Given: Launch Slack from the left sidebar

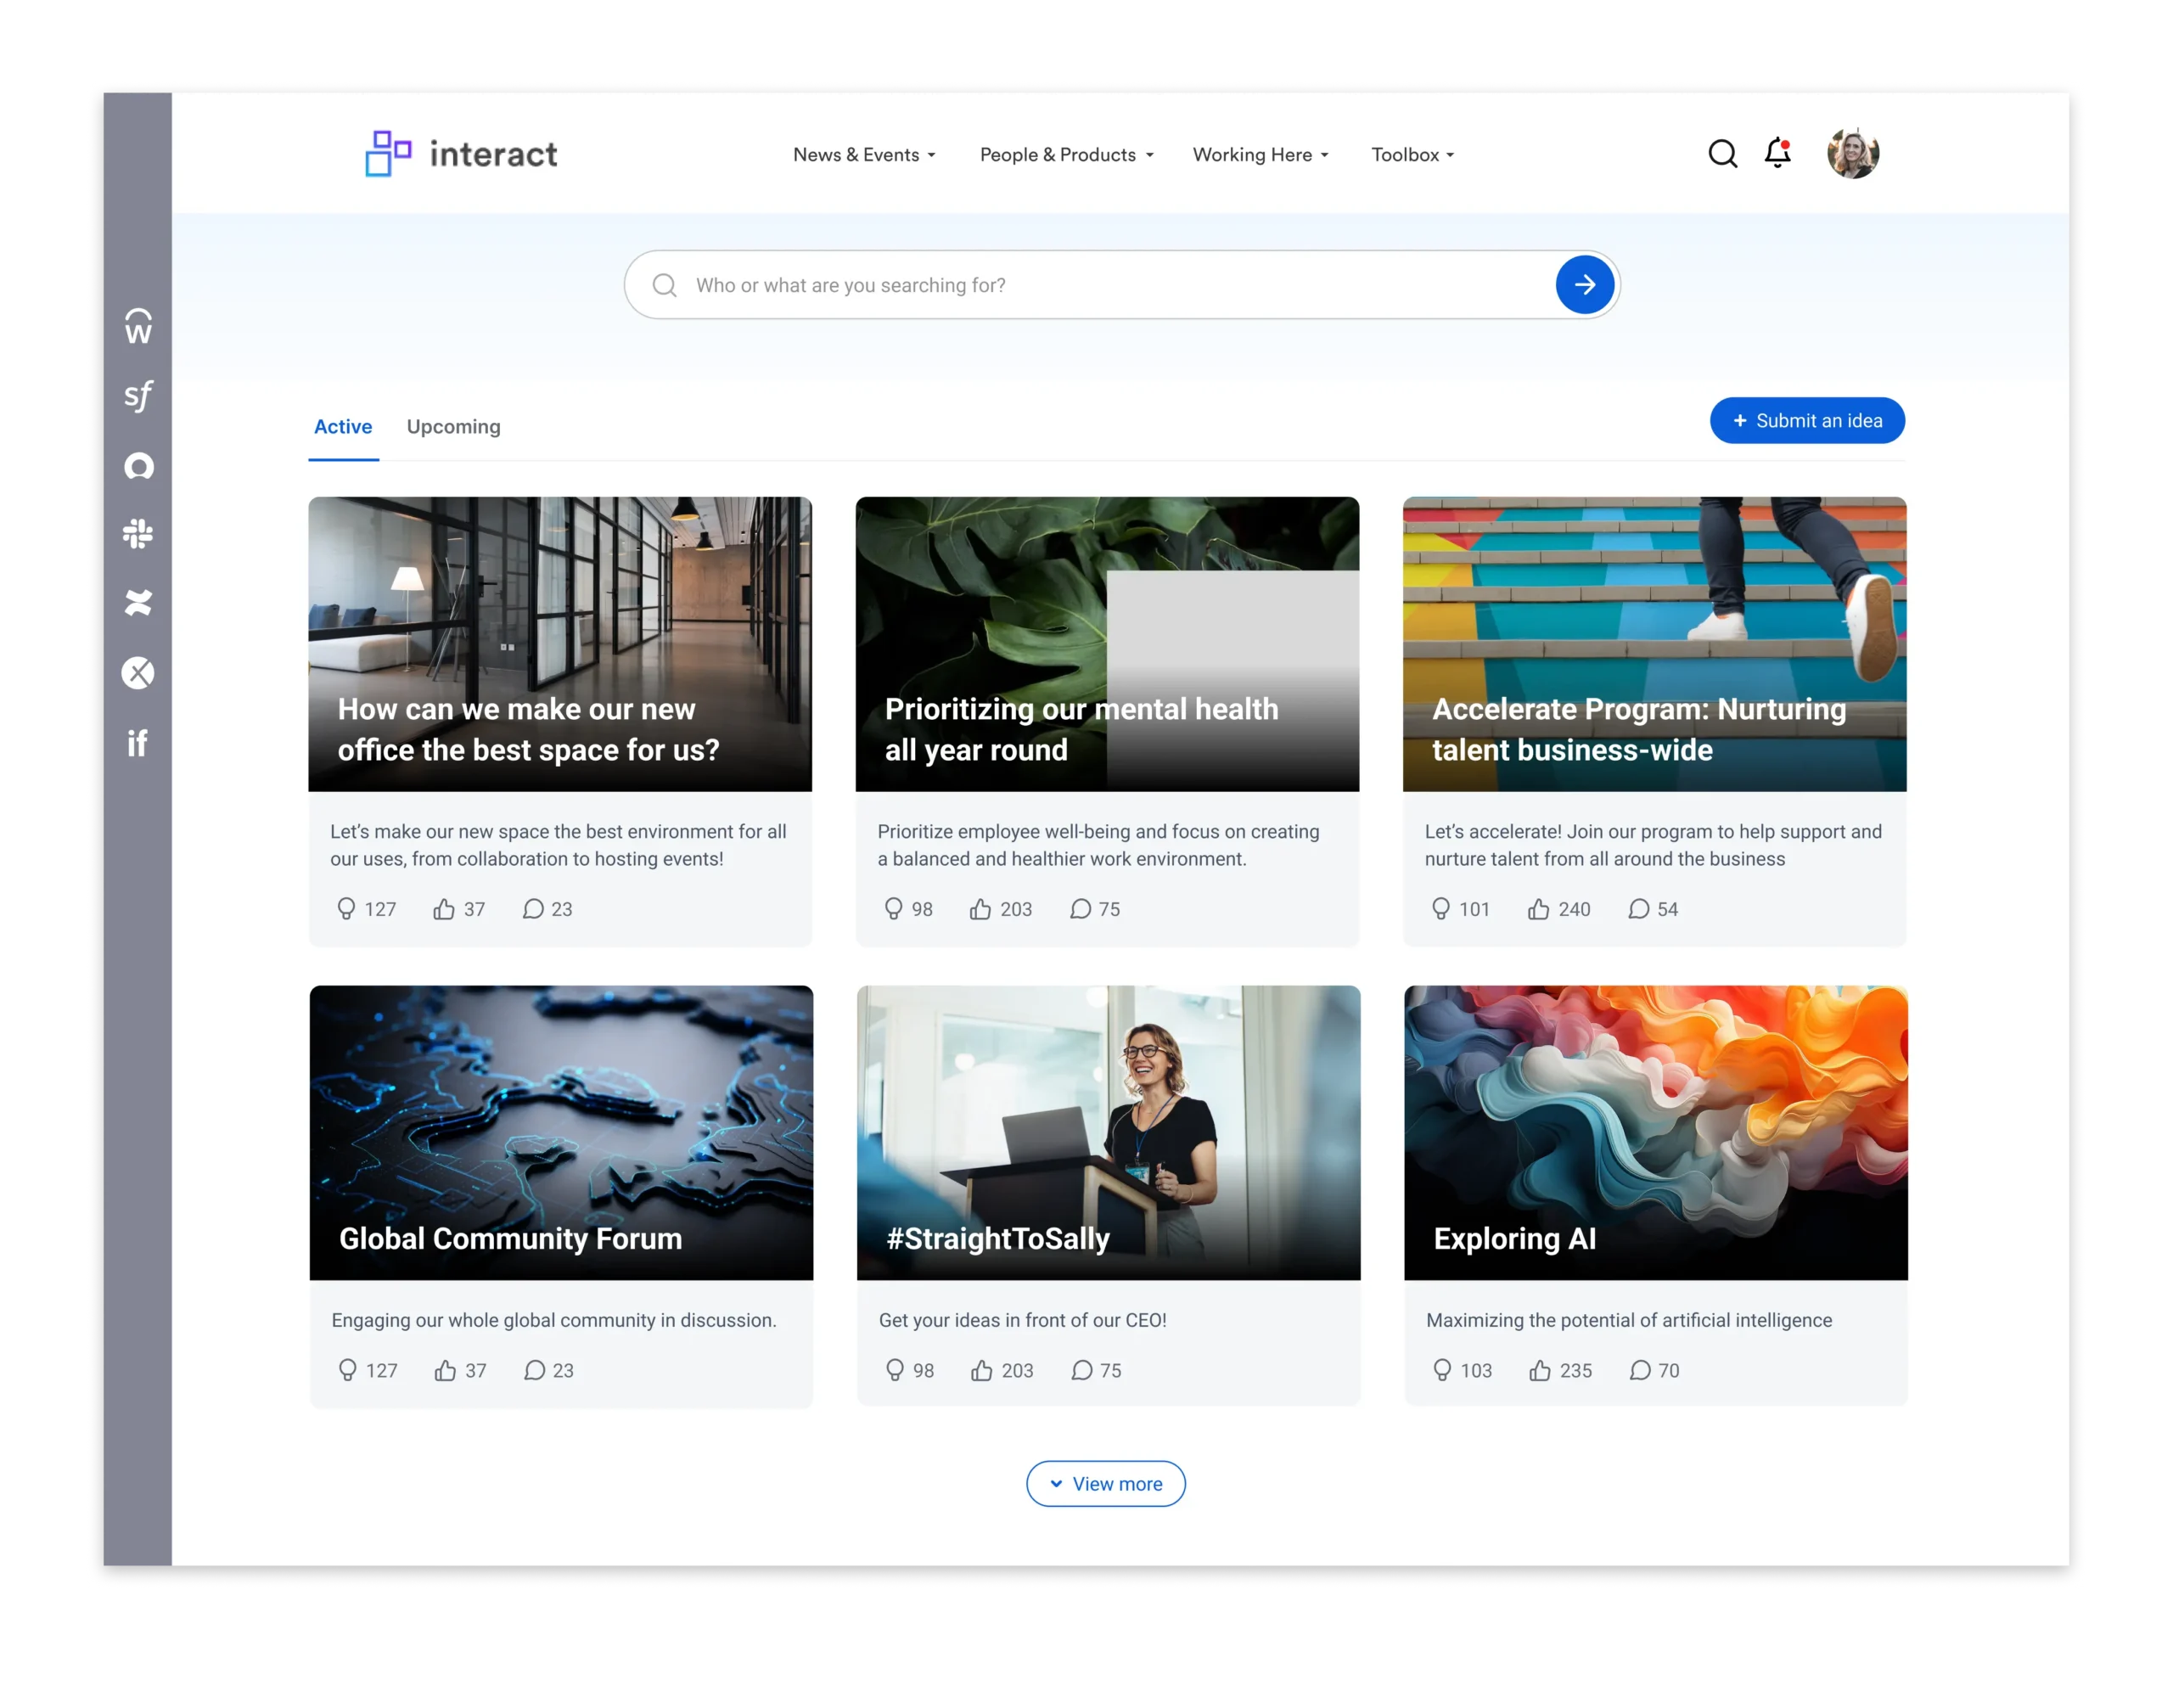Looking at the screenshot, I should pyautogui.click(x=138, y=535).
